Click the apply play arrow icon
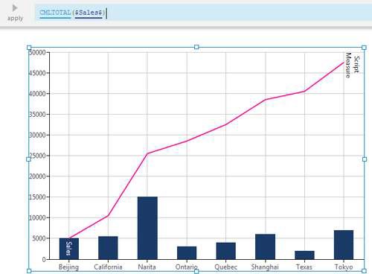 (x=15, y=8)
